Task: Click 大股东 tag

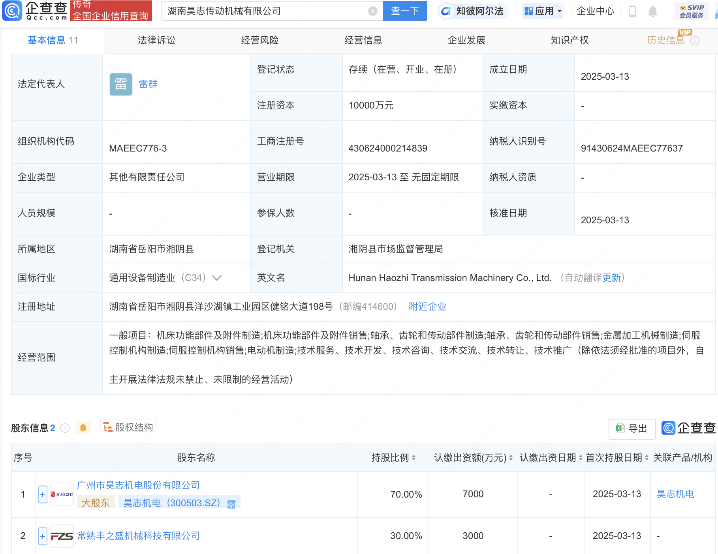Action: (x=96, y=503)
